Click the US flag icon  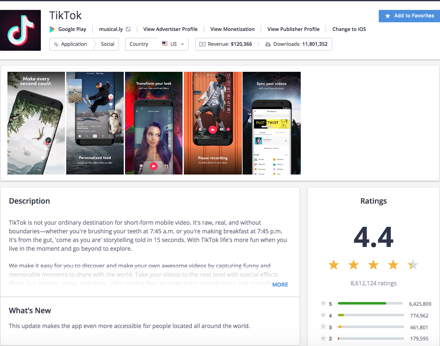point(165,44)
